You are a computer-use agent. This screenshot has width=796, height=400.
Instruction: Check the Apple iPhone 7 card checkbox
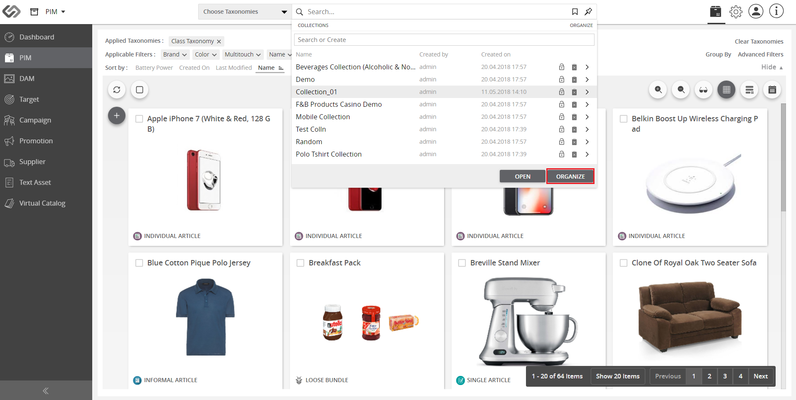click(x=139, y=119)
